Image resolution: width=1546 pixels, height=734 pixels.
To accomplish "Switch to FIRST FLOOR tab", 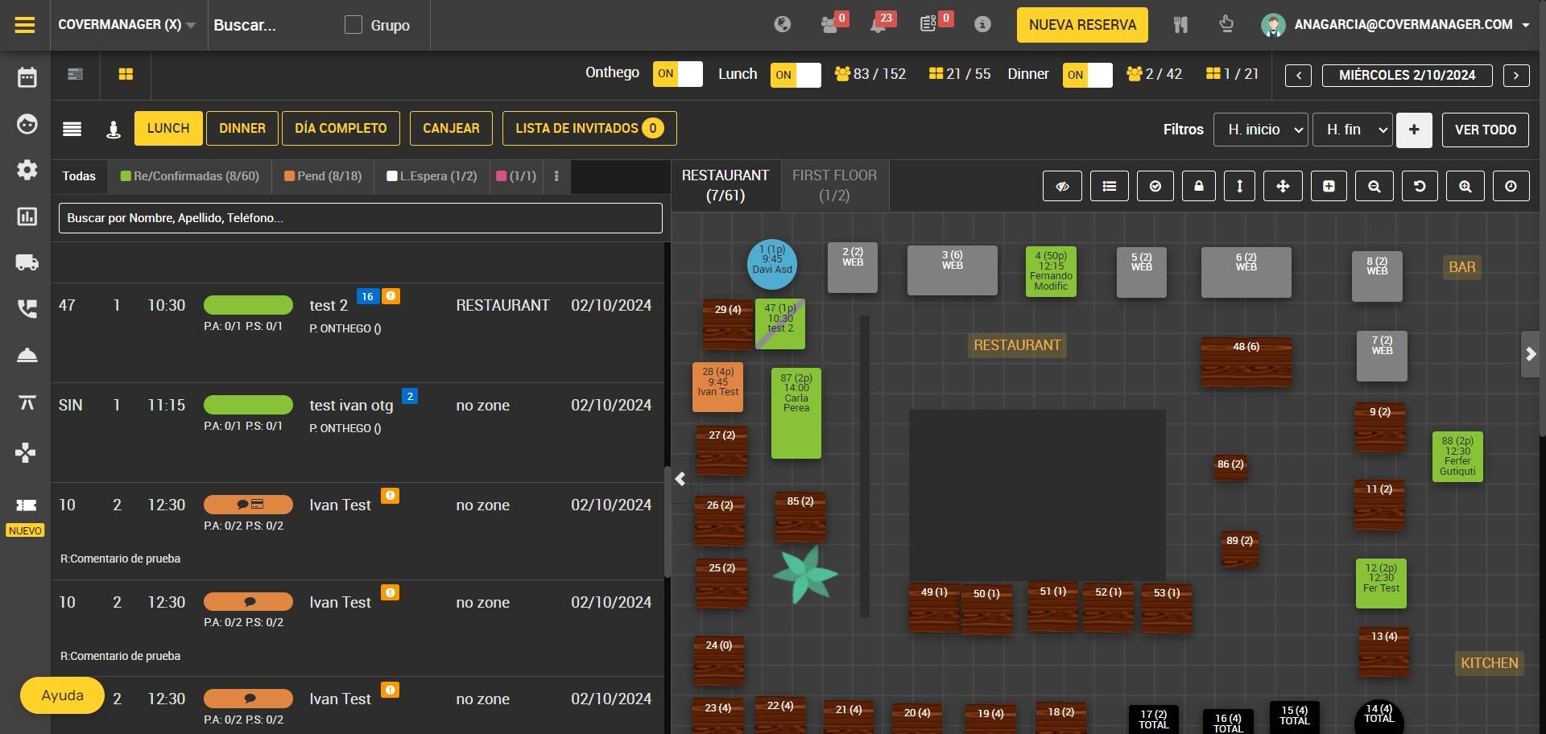I will click(x=834, y=185).
